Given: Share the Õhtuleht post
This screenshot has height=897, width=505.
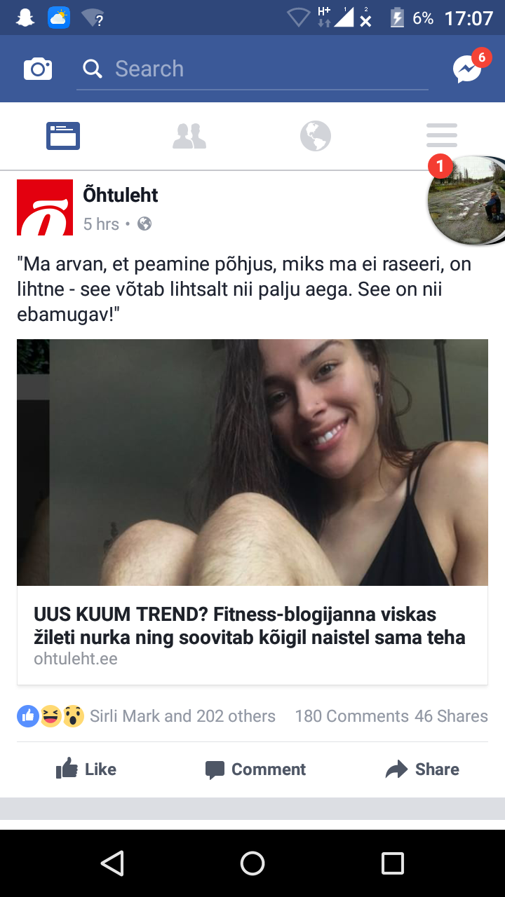Looking at the screenshot, I should pyautogui.click(x=422, y=769).
